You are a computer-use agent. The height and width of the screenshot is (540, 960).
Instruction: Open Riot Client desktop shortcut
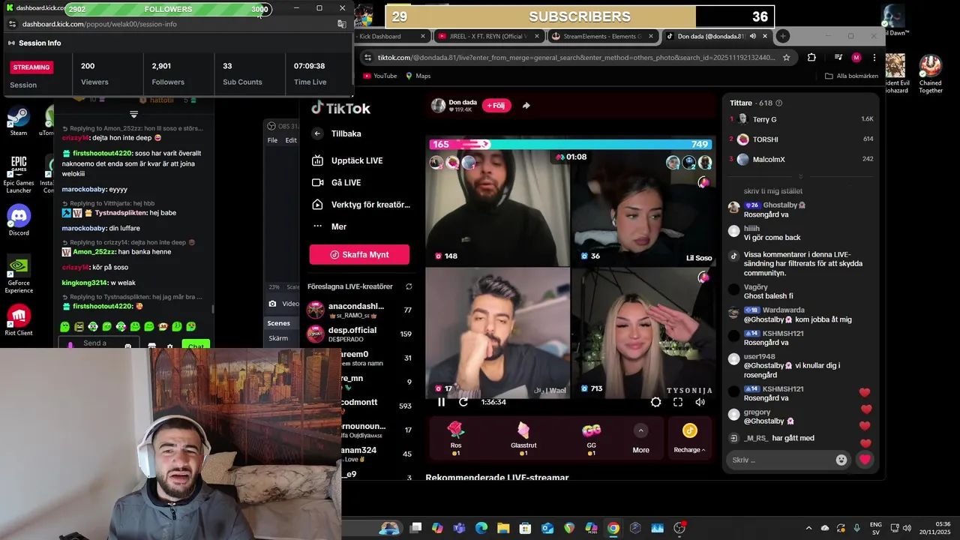click(19, 320)
